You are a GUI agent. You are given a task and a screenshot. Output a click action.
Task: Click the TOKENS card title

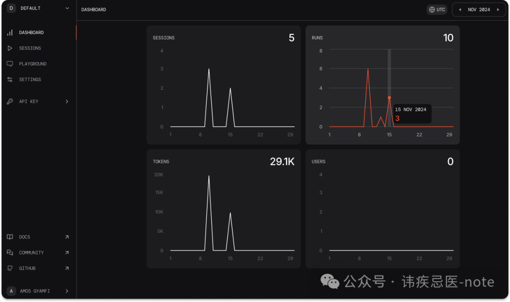click(x=161, y=161)
